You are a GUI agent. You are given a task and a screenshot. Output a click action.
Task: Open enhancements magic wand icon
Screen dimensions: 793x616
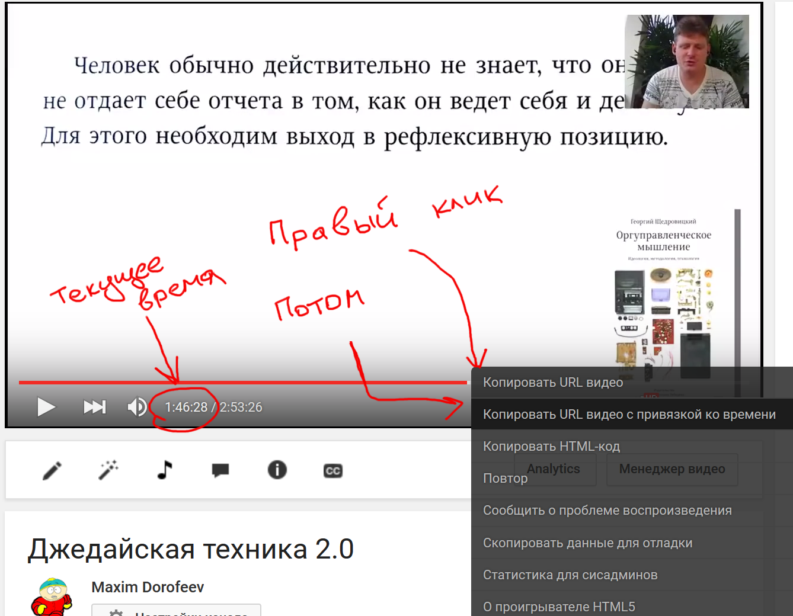[108, 470]
